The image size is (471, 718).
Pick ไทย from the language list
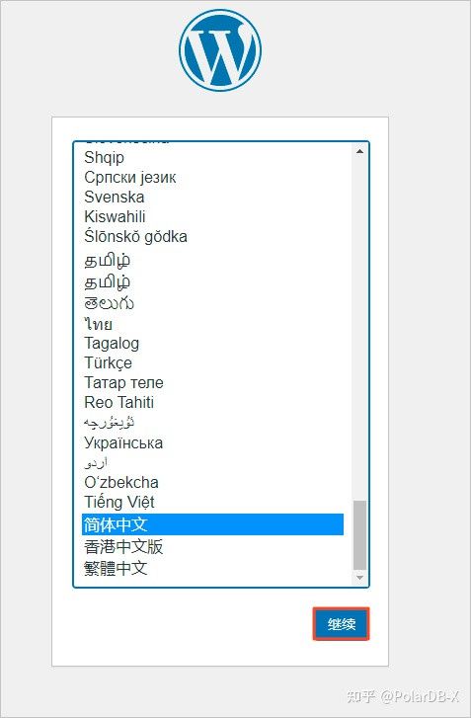tap(213, 324)
